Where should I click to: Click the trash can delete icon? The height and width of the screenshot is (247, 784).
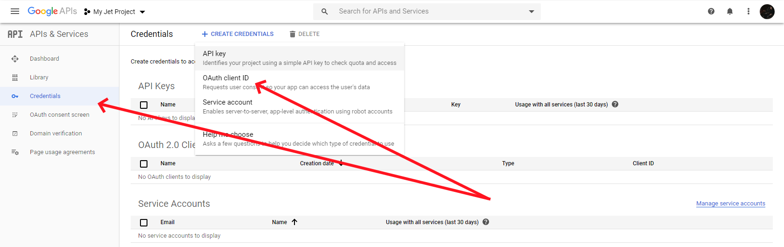(293, 34)
